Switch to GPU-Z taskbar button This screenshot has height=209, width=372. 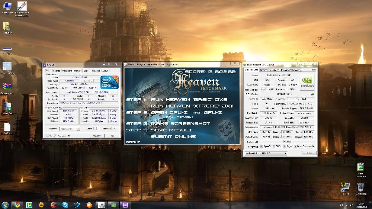[113, 205]
